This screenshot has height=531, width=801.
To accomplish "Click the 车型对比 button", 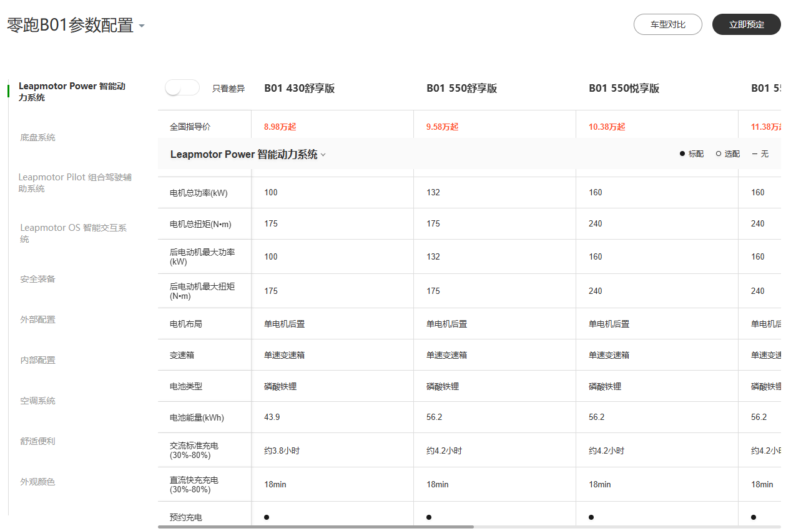I will [668, 24].
